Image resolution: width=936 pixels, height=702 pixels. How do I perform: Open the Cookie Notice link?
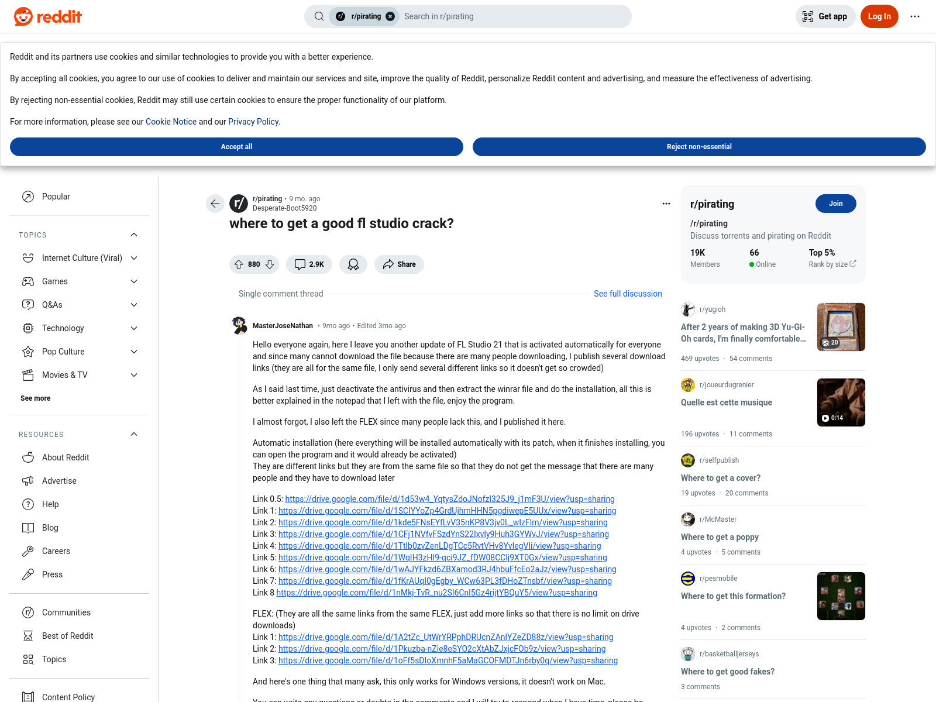(171, 122)
